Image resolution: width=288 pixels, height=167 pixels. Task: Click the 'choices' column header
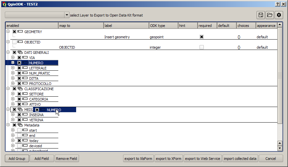click(x=246, y=26)
